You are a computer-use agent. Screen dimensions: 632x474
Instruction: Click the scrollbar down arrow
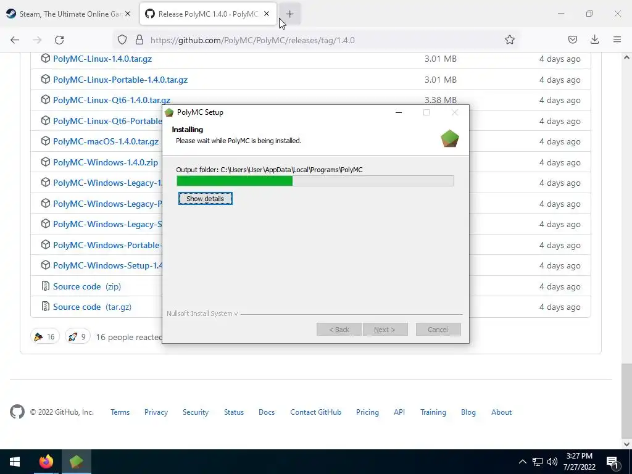click(626, 444)
